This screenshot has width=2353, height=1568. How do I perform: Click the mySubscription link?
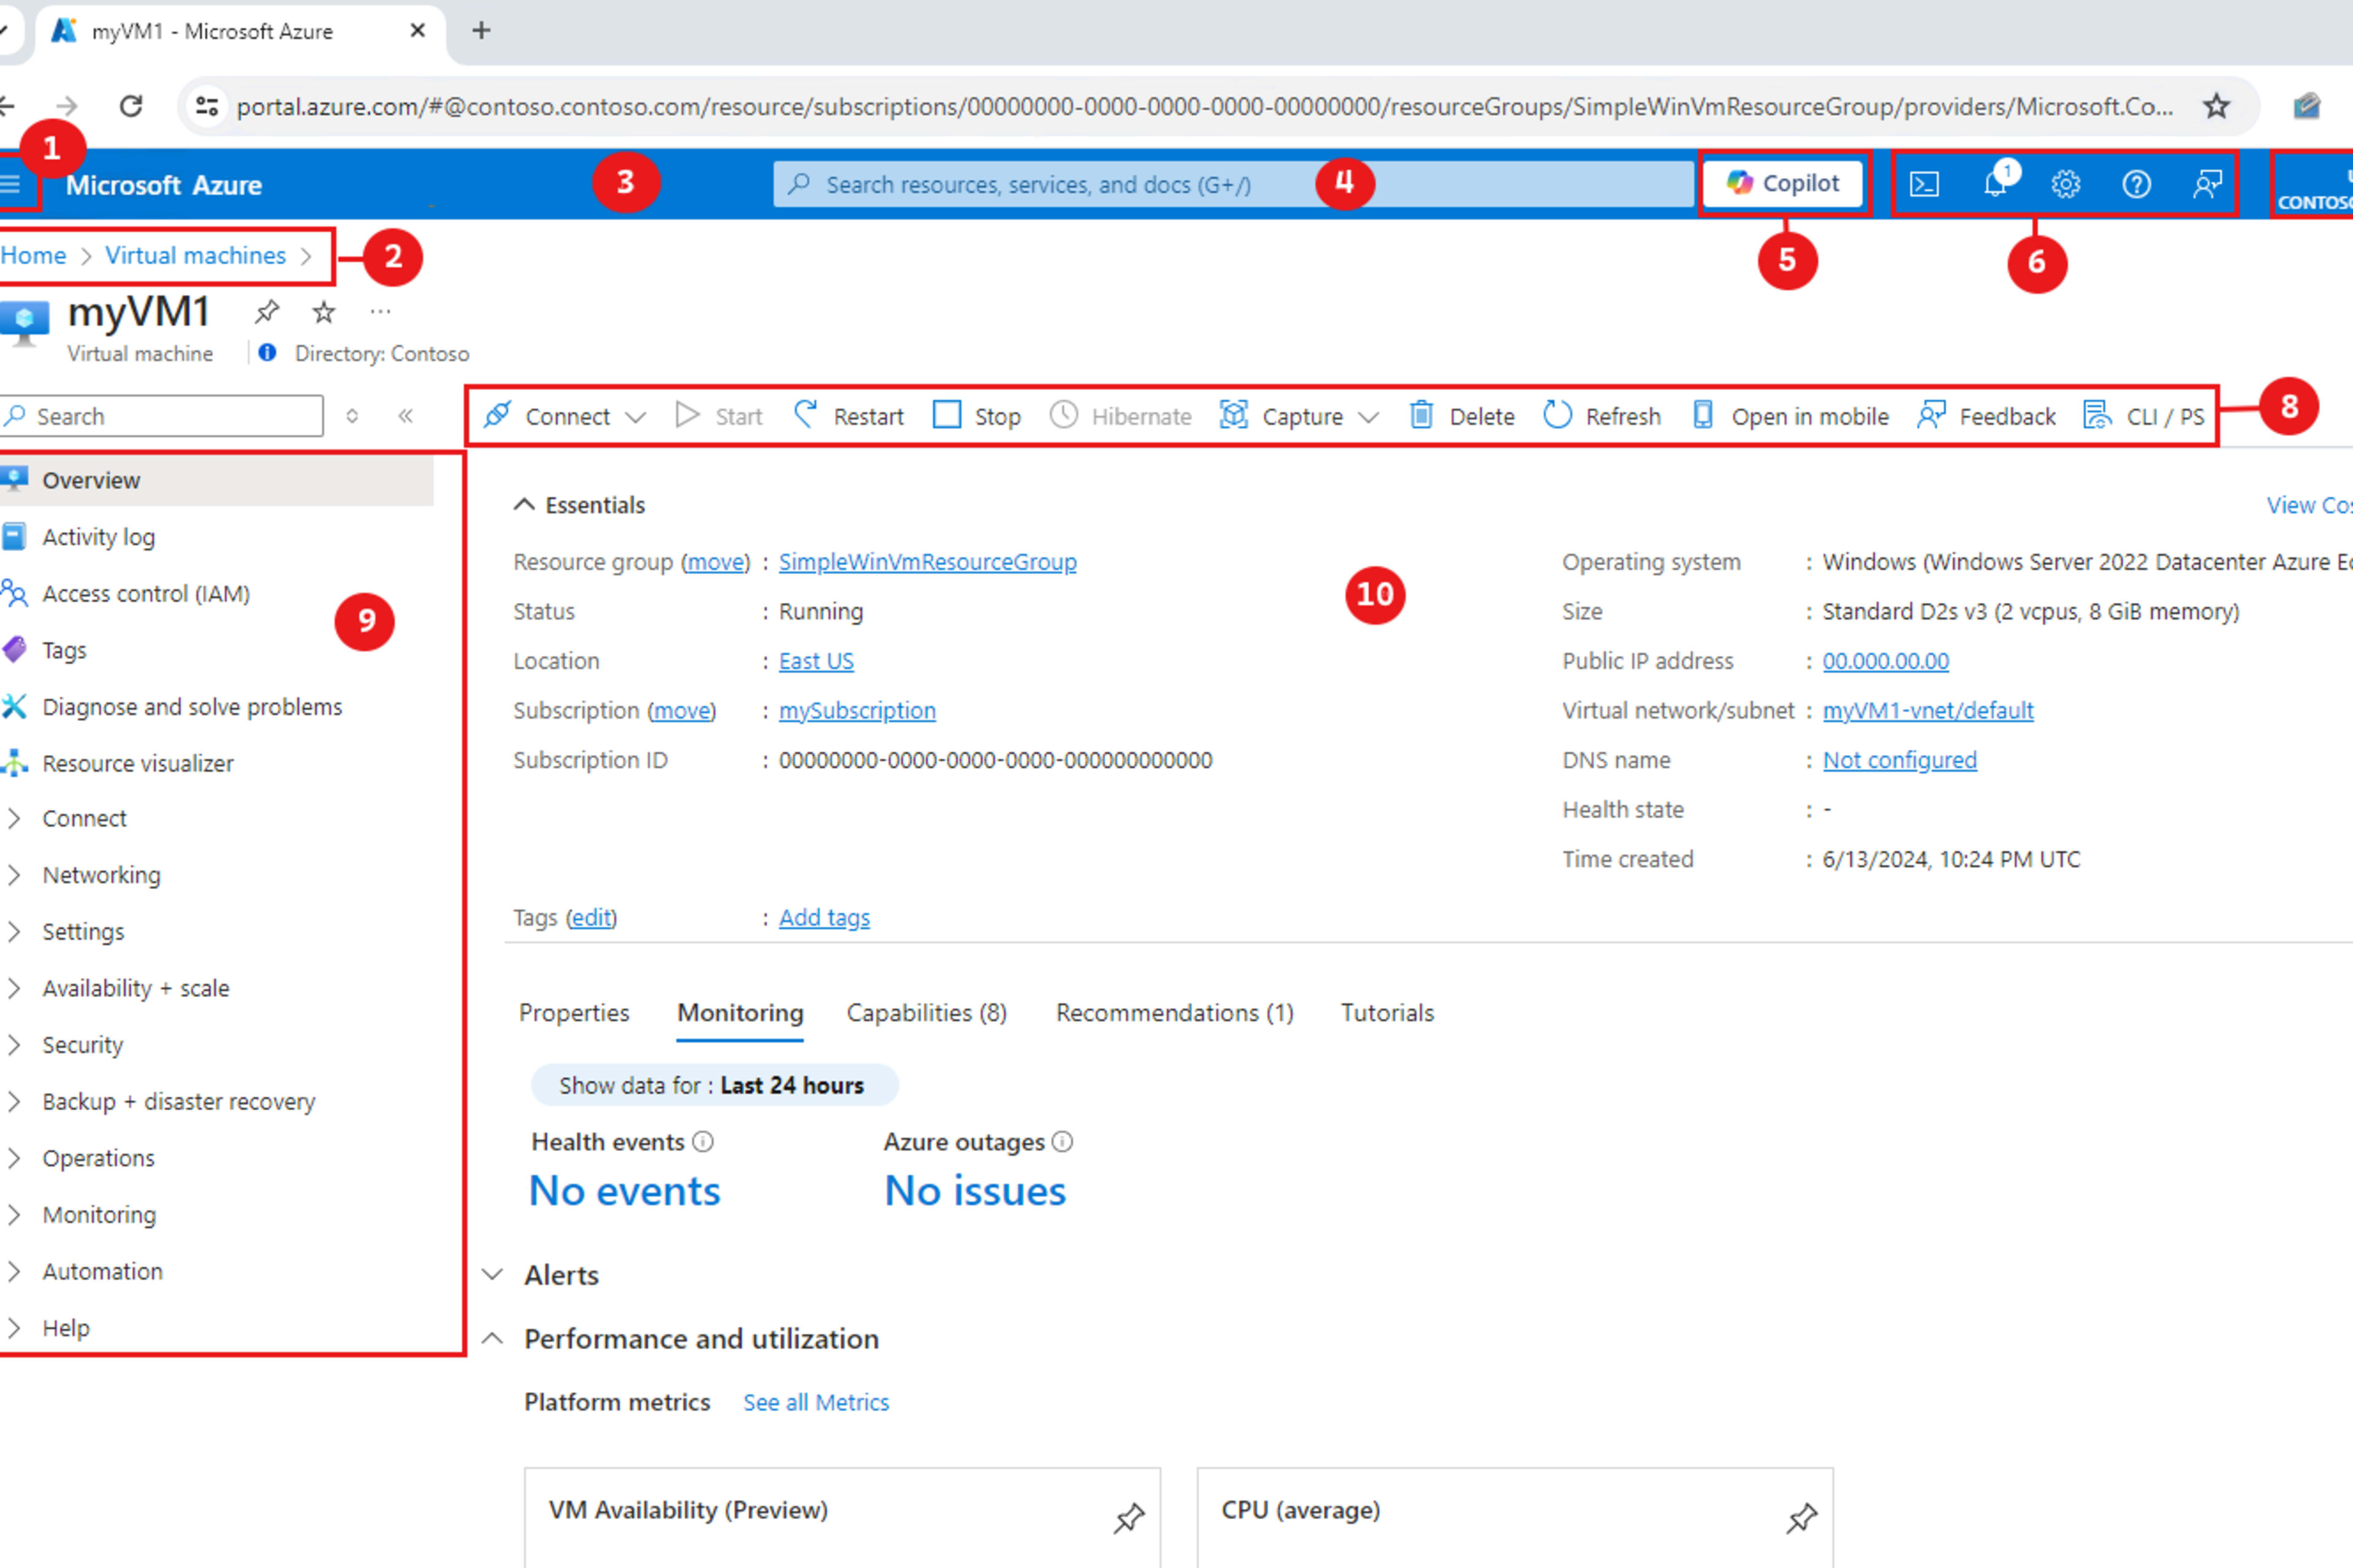(857, 710)
